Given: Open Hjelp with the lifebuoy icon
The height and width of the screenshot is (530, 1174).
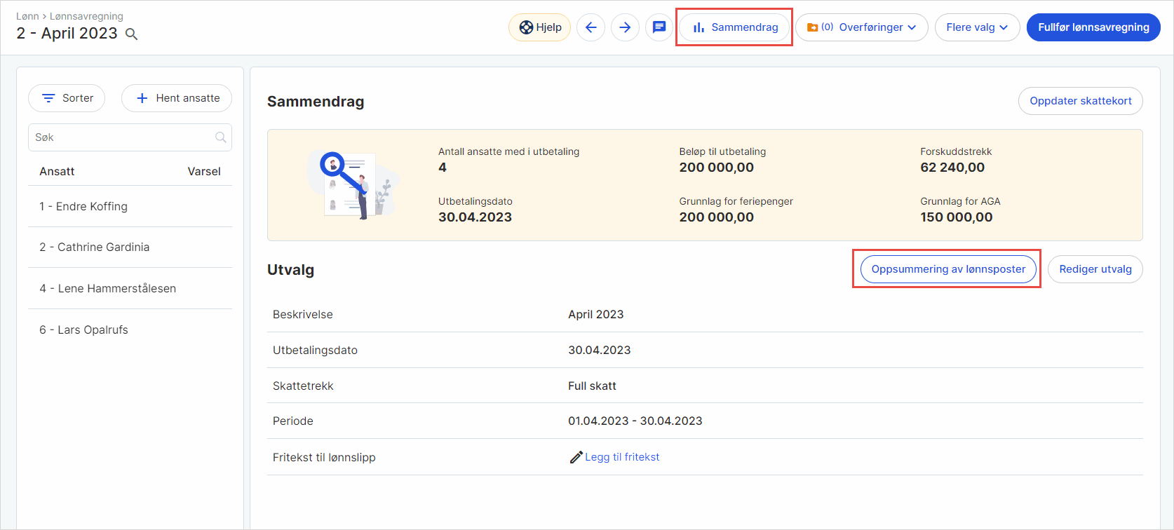Looking at the screenshot, I should pos(539,27).
